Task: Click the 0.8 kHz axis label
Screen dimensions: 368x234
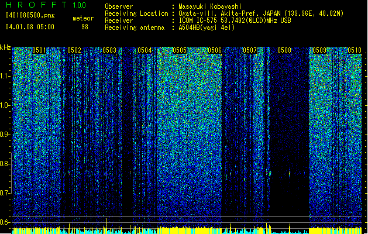Action: pos(5,164)
